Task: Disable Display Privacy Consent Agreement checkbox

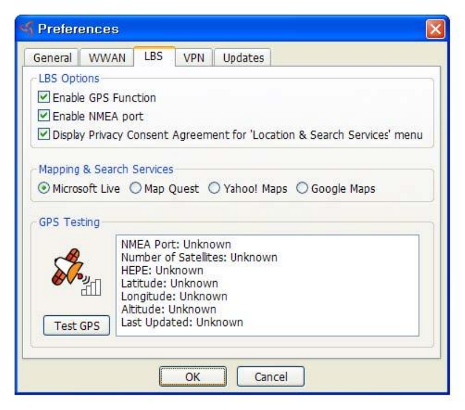Action: pyautogui.click(x=44, y=134)
